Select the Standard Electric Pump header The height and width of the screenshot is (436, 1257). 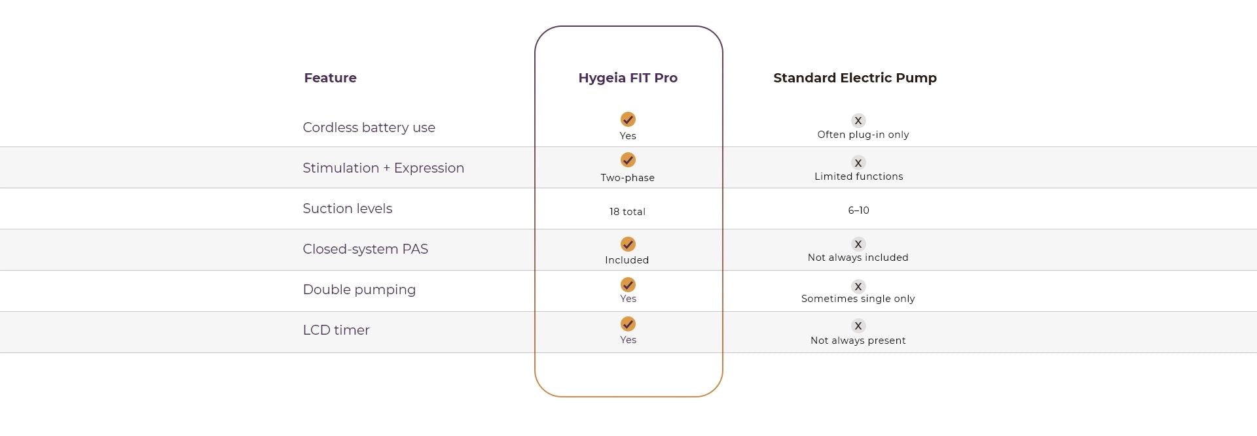click(855, 78)
